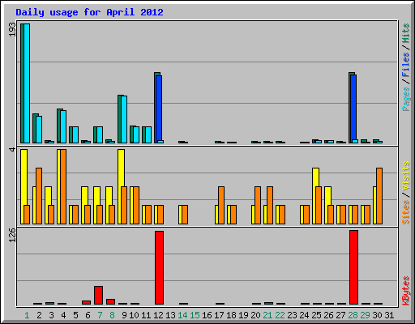Click day label "26" on the x-axis
This screenshot has width=415, height=324.
pyautogui.click(x=328, y=315)
